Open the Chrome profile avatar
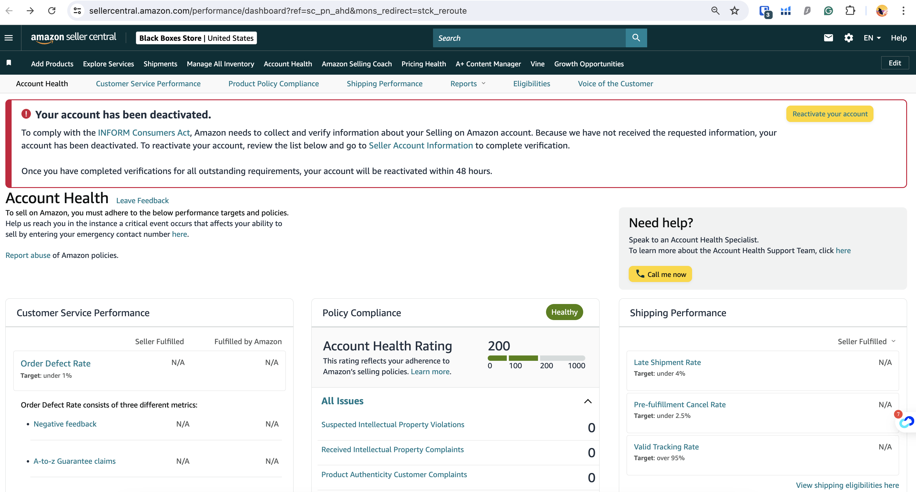The width and height of the screenshot is (916, 492). point(882,11)
